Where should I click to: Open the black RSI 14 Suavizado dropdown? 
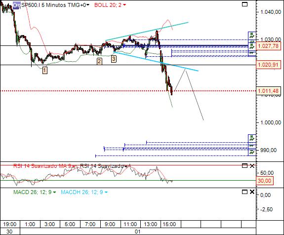125,166
